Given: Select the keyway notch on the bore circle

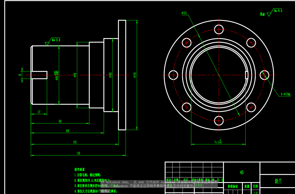Looking at the screenshot, I should click(246, 75).
